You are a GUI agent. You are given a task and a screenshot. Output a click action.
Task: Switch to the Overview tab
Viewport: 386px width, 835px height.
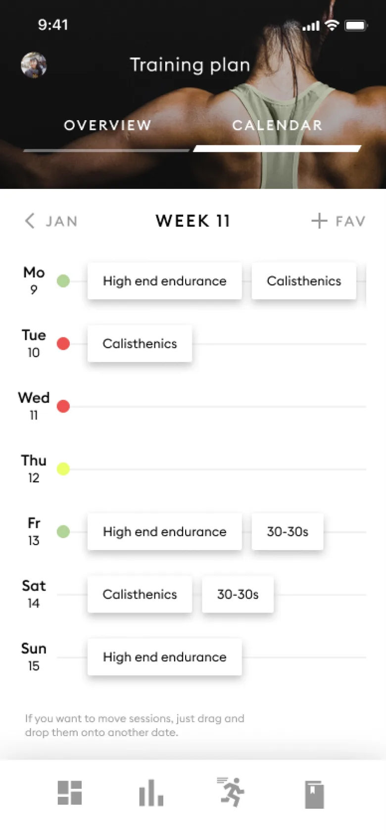coord(107,126)
